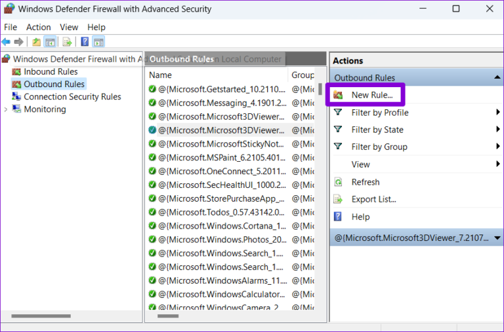Click the blue Help toolbar icon

pyautogui.click(x=85, y=42)
